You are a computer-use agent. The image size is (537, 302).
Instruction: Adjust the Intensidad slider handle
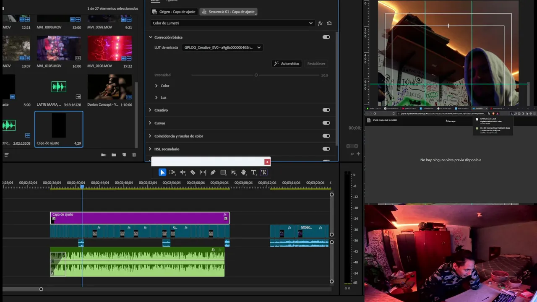(x=256, y=75)
